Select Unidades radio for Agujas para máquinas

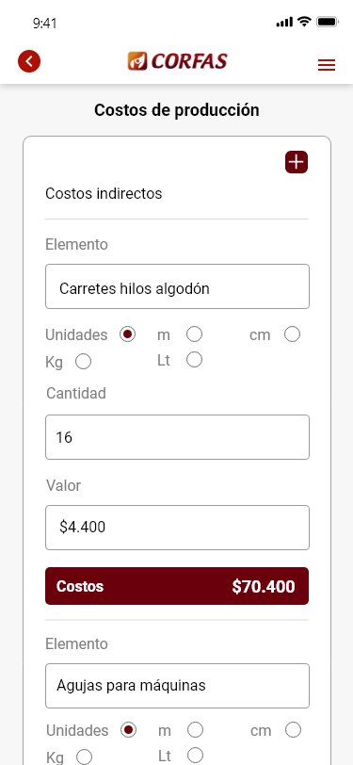129,730
